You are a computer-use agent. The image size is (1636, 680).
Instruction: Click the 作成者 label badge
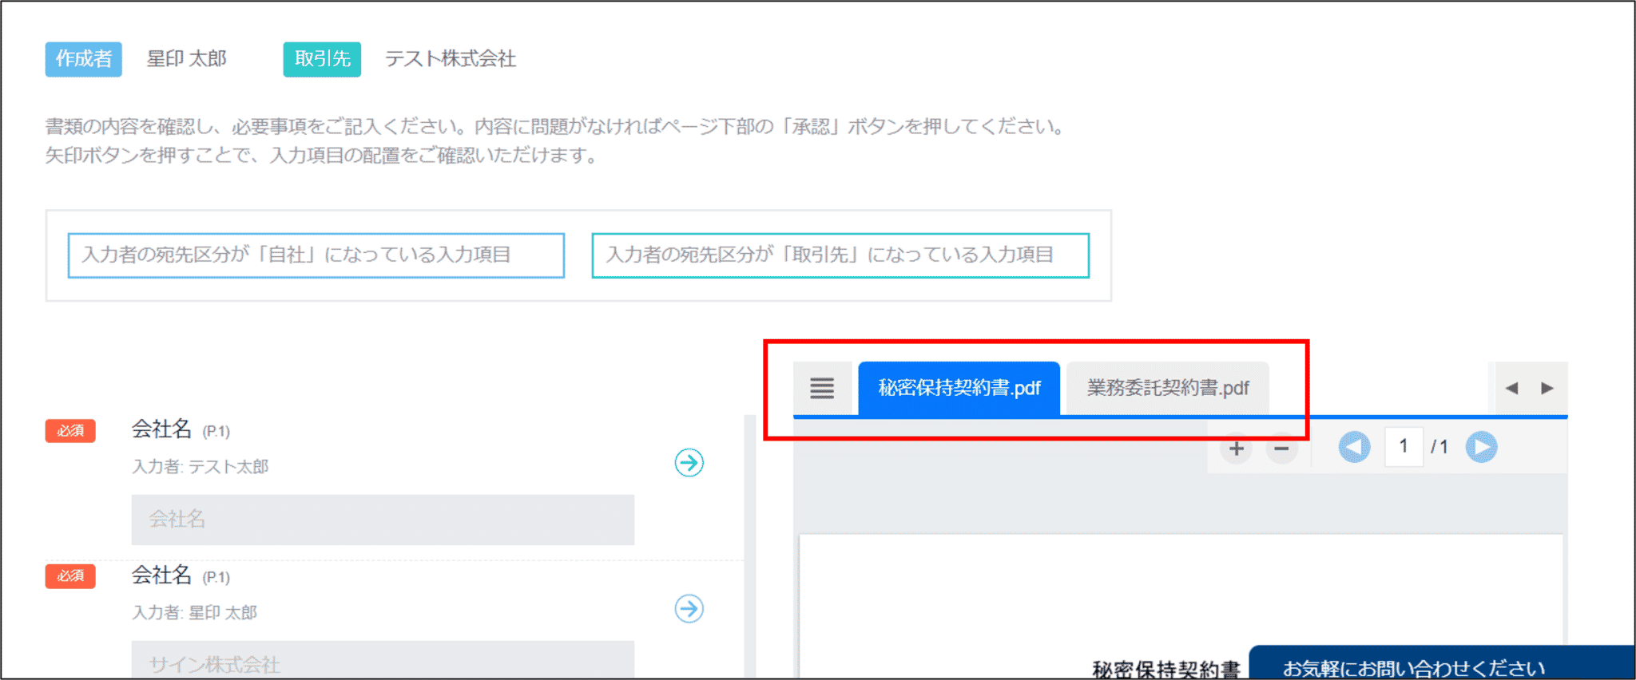click(x=83, y=59)
